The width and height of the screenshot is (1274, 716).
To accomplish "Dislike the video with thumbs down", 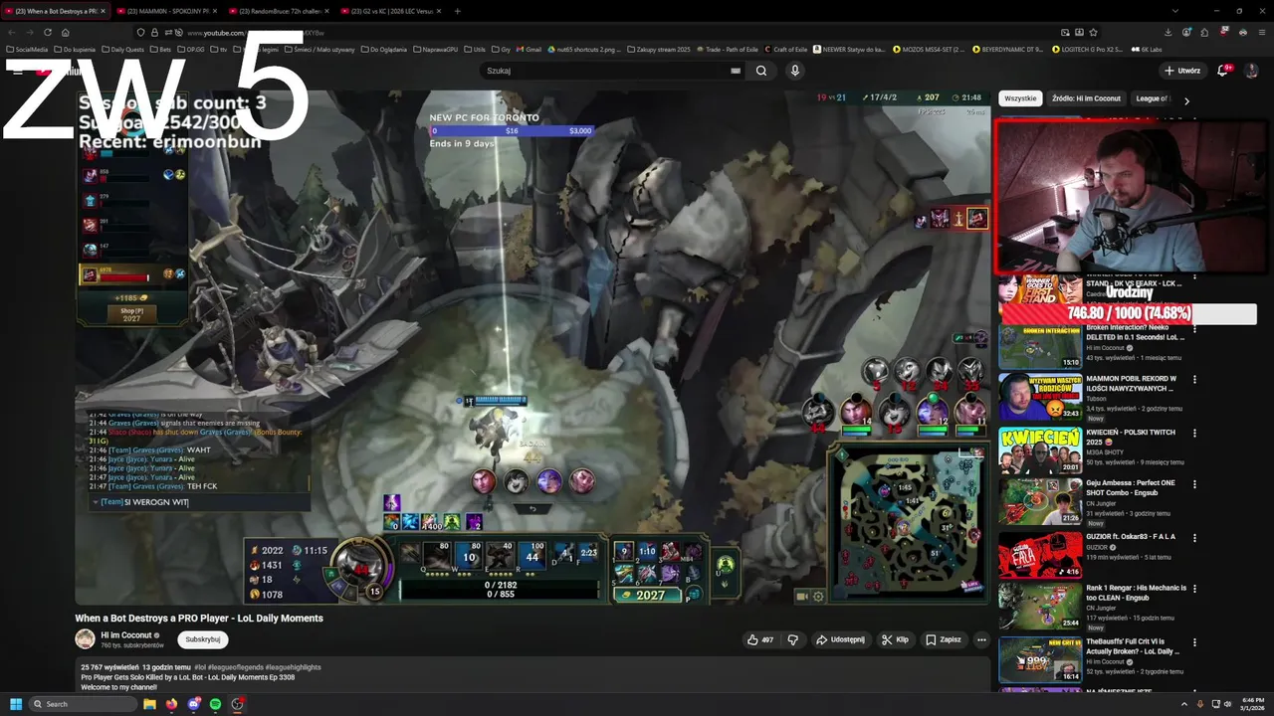I will coord(792,639).
